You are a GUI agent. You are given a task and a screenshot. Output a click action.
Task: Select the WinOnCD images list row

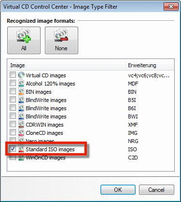(91, 158)
